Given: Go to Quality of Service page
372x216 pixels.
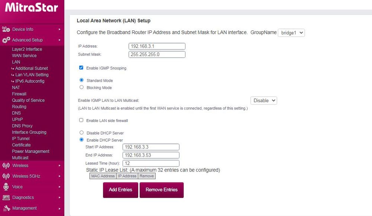Looking at the screenshot, I should (x=28, y=100).
